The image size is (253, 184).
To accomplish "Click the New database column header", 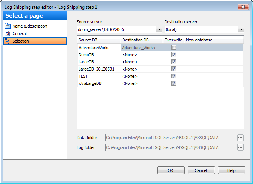I will [214, 40].
